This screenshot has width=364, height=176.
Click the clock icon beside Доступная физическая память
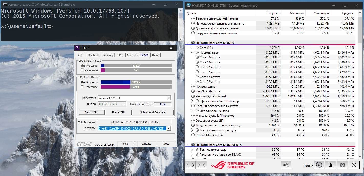coord(193,28)
